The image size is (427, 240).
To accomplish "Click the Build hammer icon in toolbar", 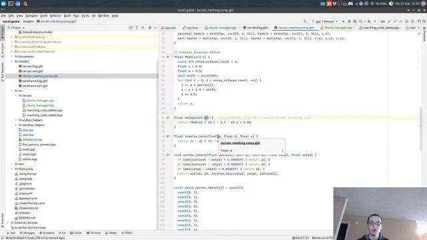I will (x=305, y=21).
